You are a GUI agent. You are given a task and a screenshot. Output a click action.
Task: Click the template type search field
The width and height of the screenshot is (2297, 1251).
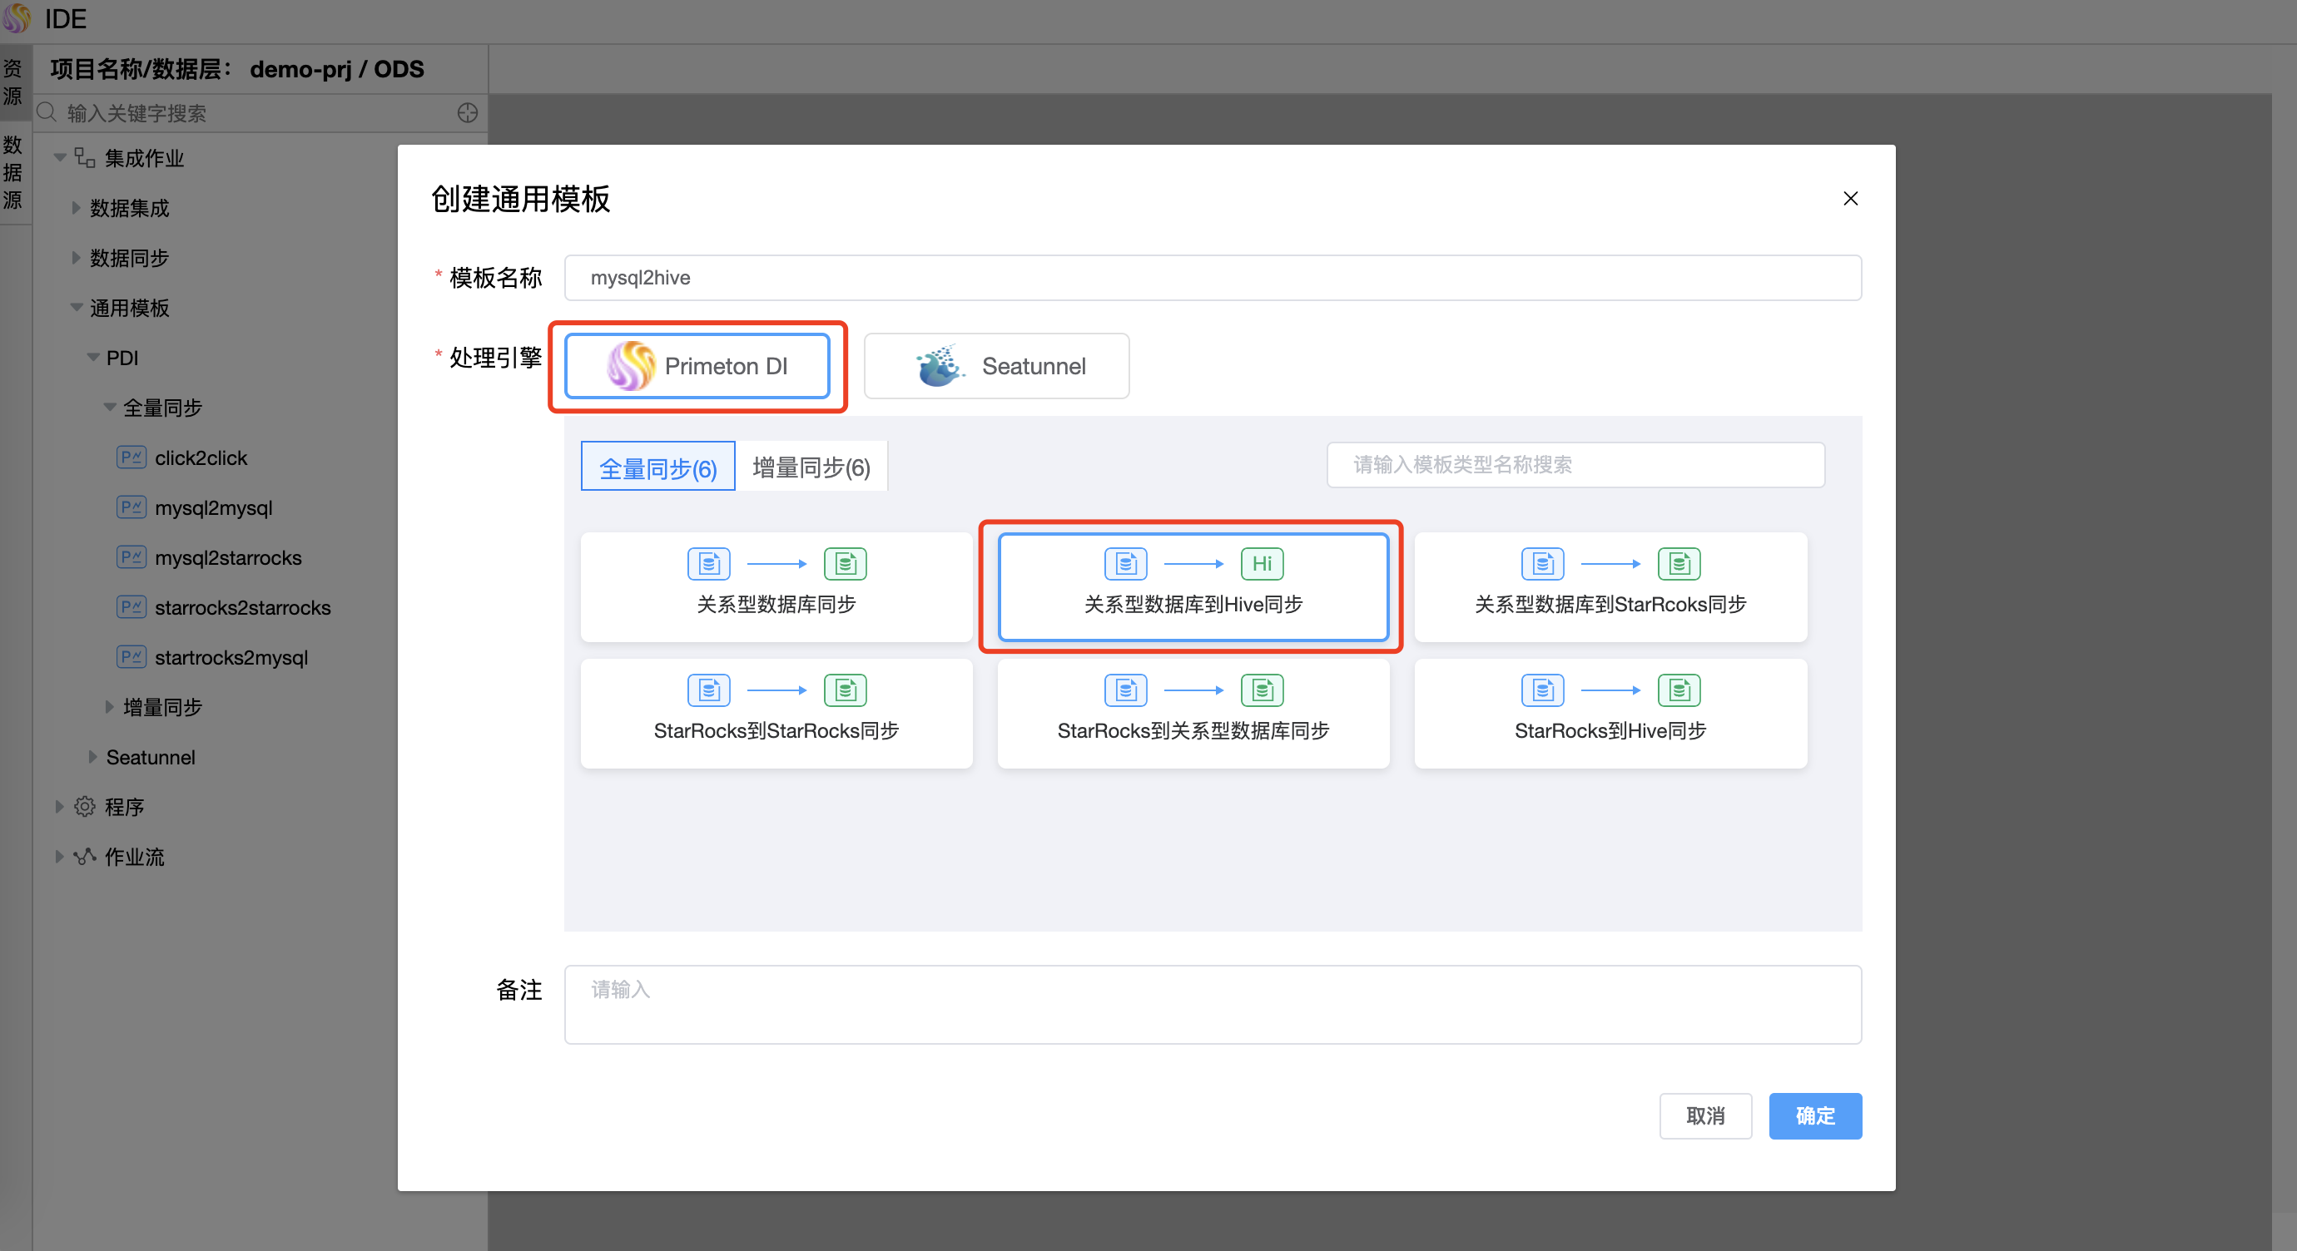click(x=1575, y=464)
